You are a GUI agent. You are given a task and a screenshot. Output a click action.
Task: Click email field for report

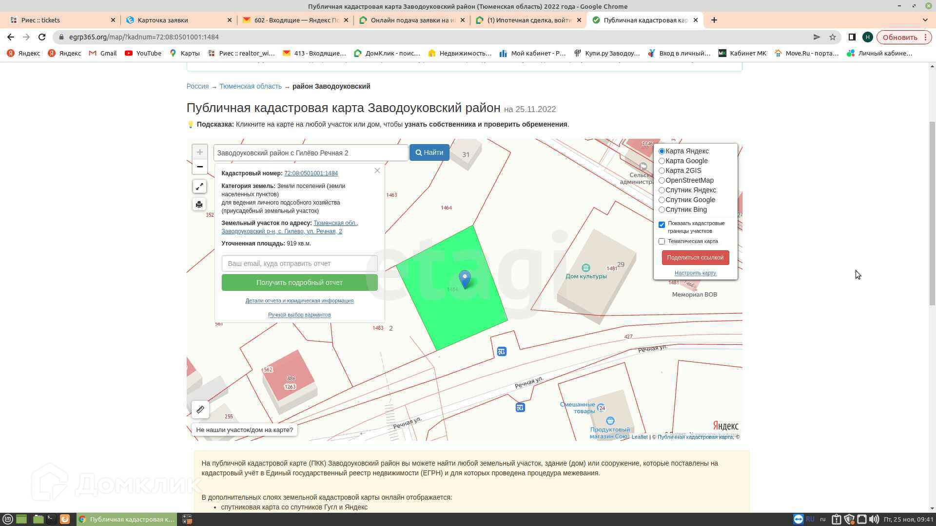[x=299, y=263]
